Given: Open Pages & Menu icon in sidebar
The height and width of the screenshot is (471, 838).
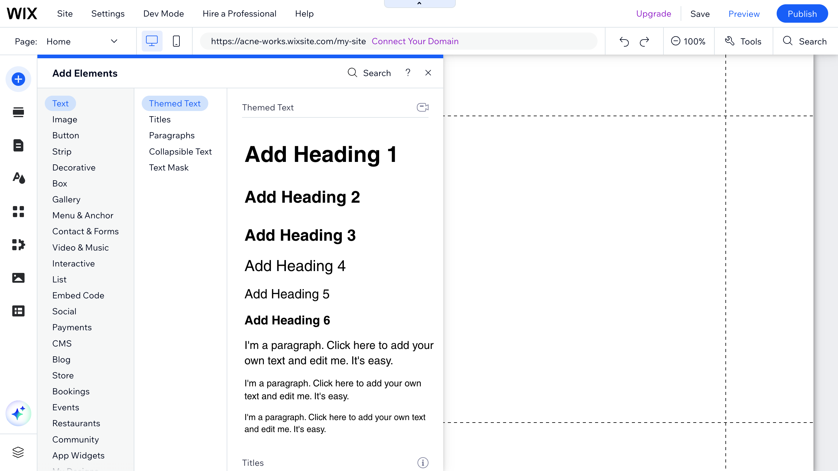Looking at the screenshot, I should (x=18, y=145).
